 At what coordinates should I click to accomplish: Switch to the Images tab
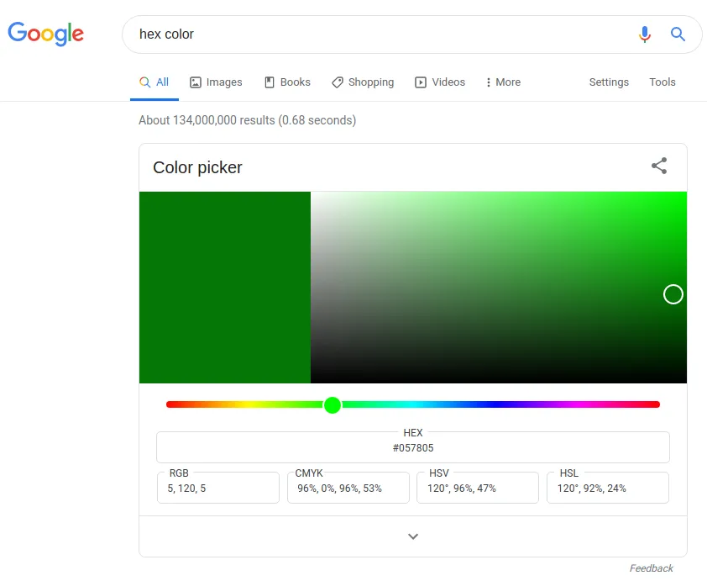click(x=216, y=82)
